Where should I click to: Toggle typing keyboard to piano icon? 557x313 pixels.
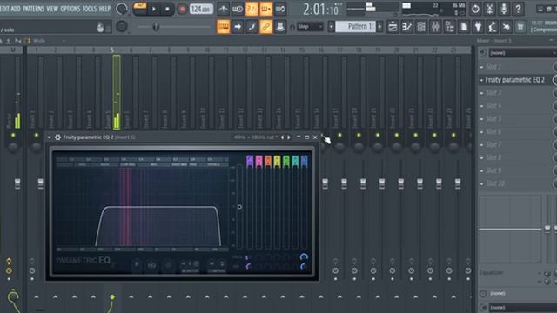(x=223, y=27)
